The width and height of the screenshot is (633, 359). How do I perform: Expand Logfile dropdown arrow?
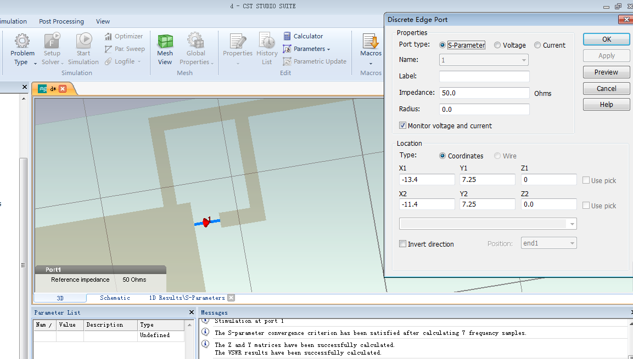[139, 61]
